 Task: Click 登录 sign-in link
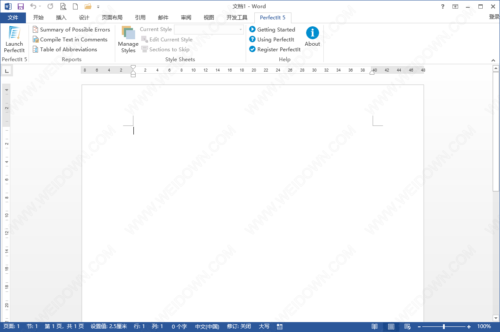click(x=494, y=17)
